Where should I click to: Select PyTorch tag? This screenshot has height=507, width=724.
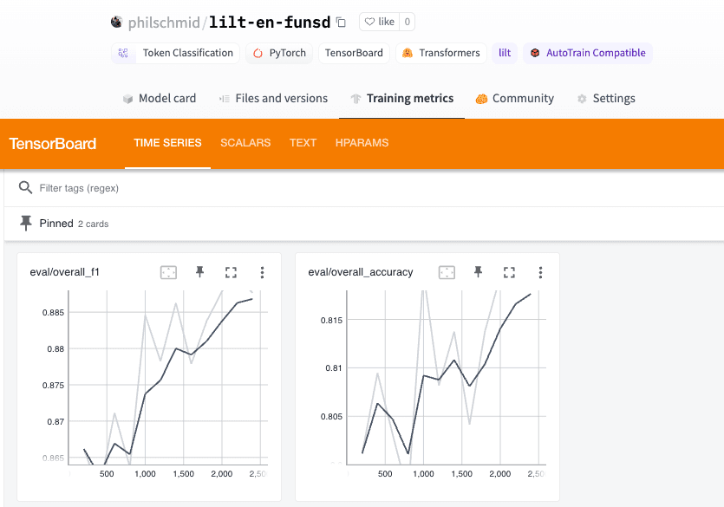279,53
